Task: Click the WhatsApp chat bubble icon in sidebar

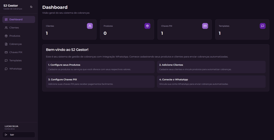Action: 6,69
